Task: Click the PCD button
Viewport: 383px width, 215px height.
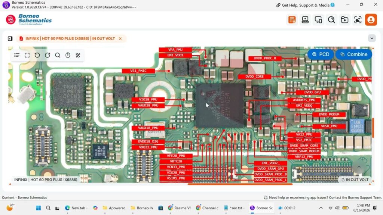Action: pos(321,54)
